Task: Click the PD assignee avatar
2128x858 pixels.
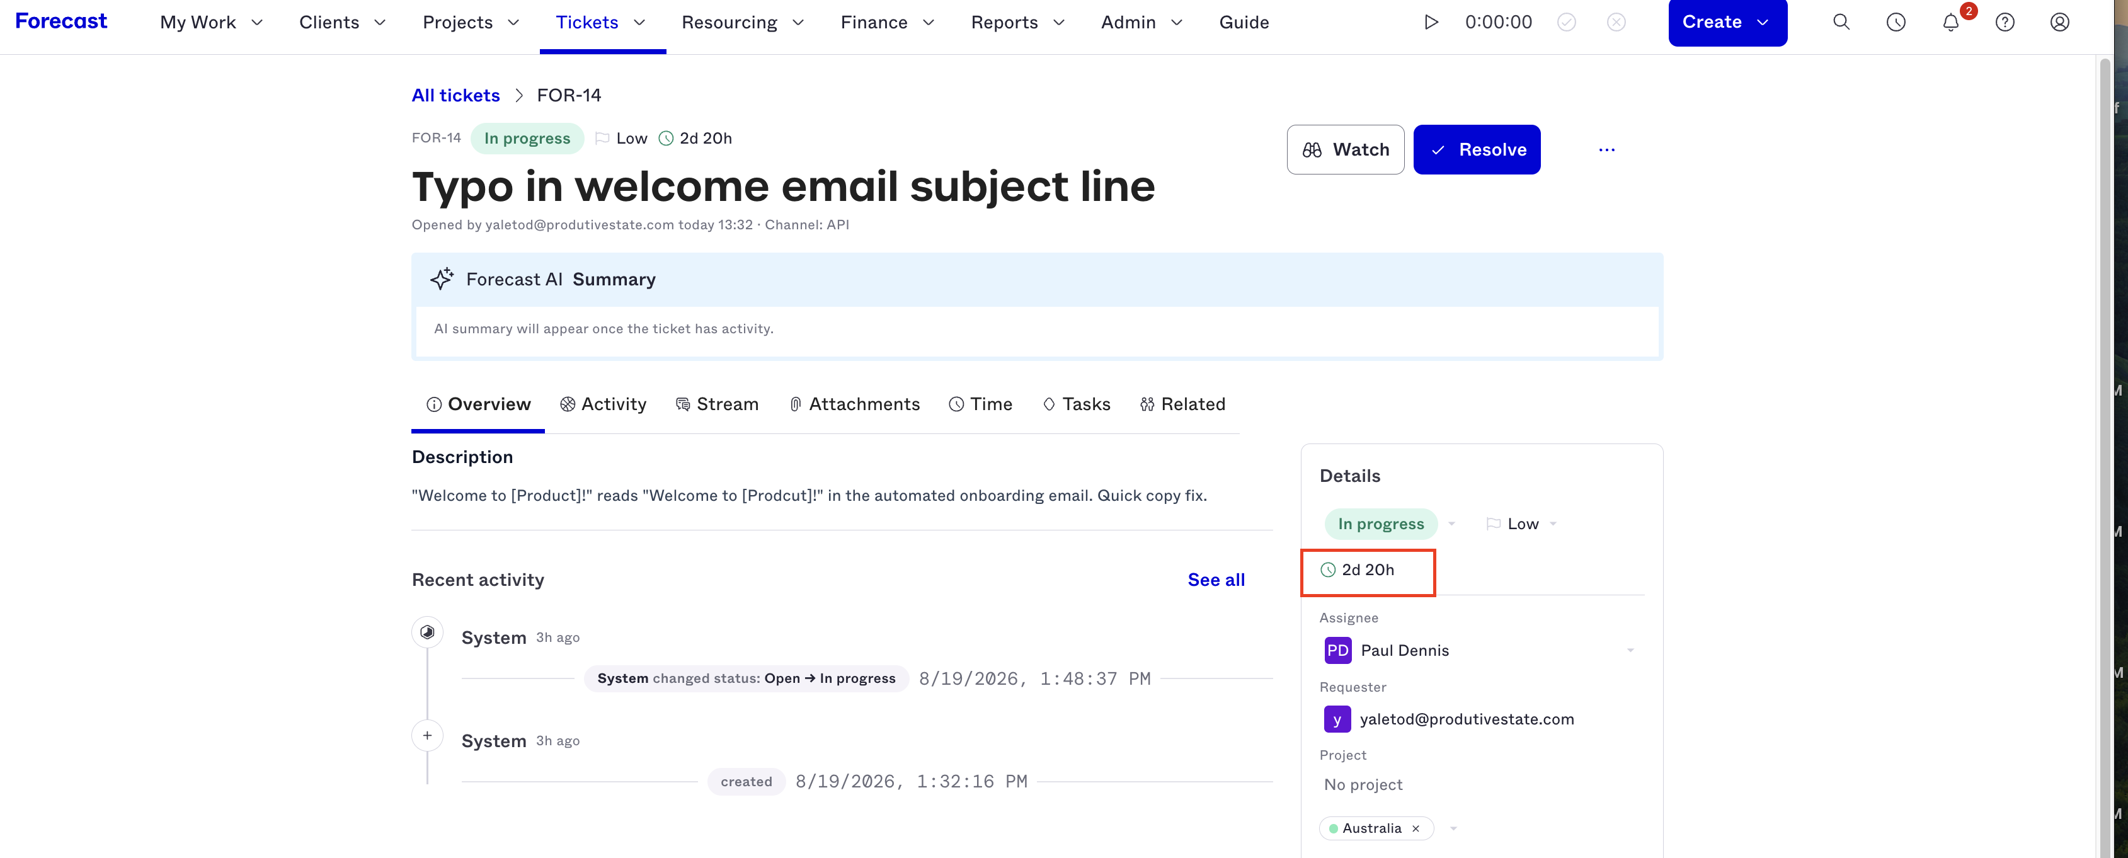Action: [1337, 650]
